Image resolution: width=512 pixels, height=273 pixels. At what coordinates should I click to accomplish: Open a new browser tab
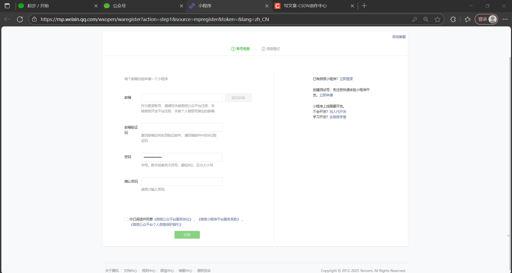364,6
